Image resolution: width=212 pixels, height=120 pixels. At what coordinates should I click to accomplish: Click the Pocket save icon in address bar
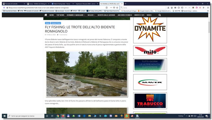click(x=114, y=8)
